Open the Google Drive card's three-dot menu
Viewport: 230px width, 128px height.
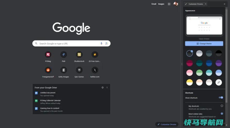pyautogui.click(x=107, y=88)
